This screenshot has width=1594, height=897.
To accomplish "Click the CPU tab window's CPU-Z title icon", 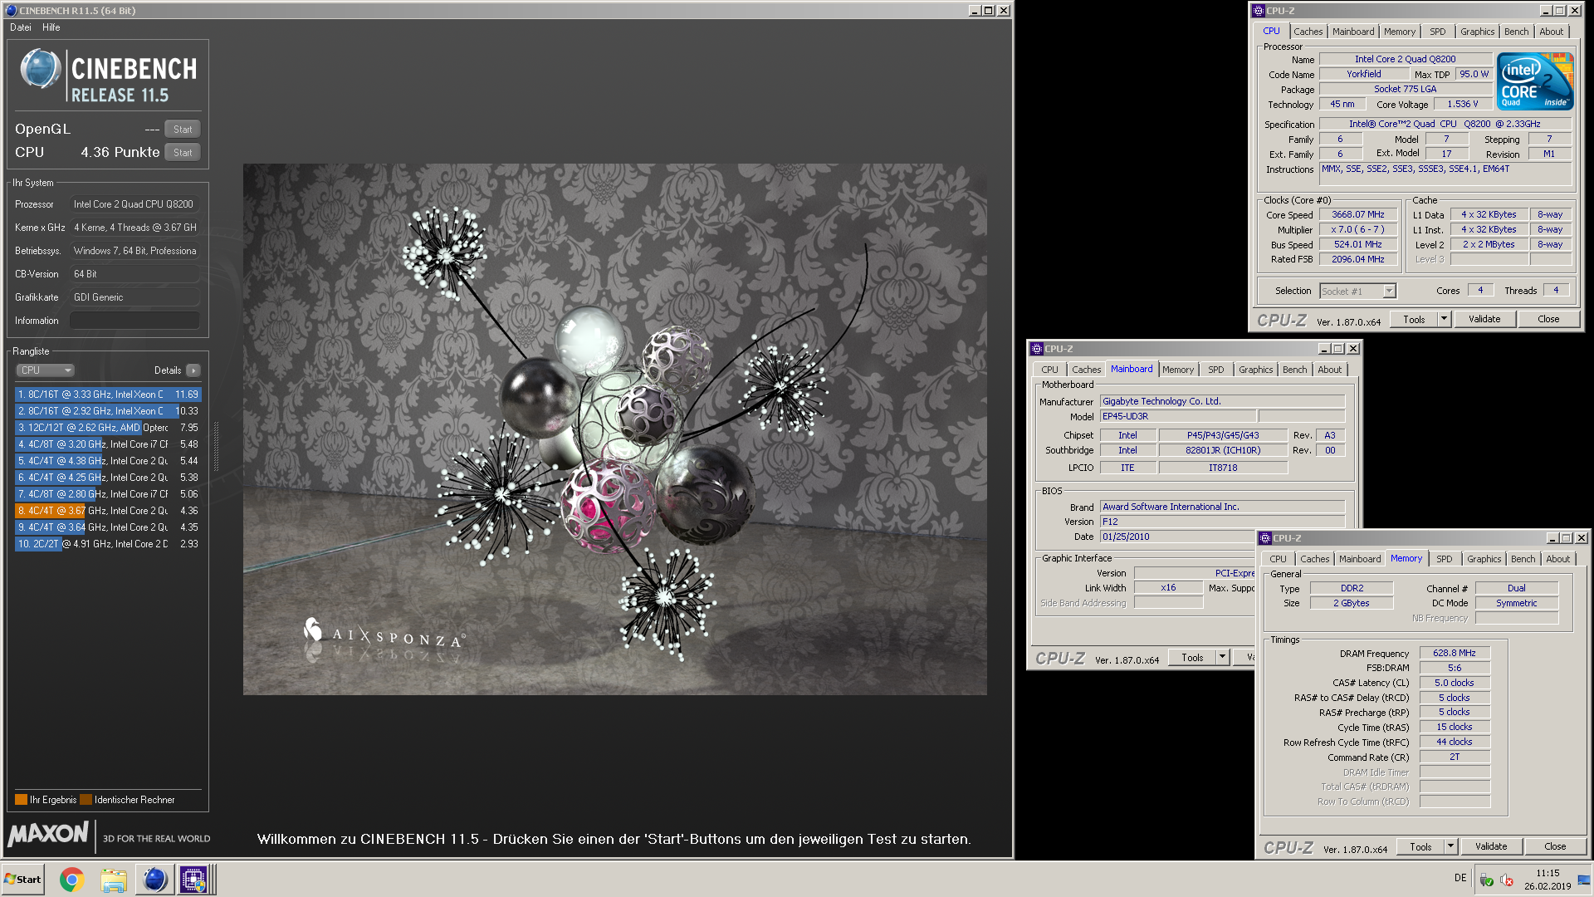I will tap(1259, 11).
